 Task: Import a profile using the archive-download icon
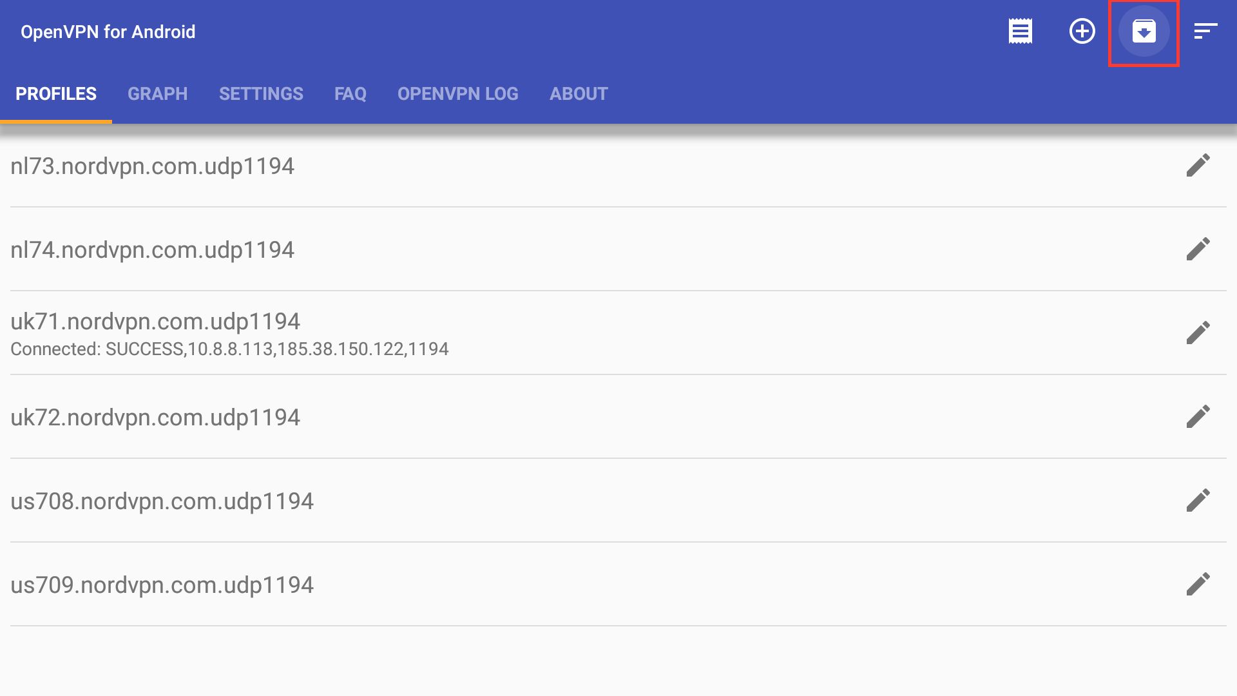click(1144, 31)
